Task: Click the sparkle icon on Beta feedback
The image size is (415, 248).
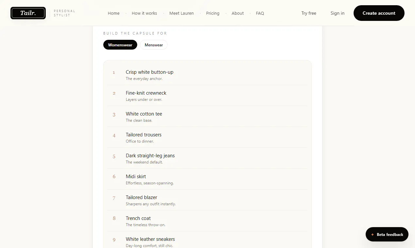Action: pos(373,235)
